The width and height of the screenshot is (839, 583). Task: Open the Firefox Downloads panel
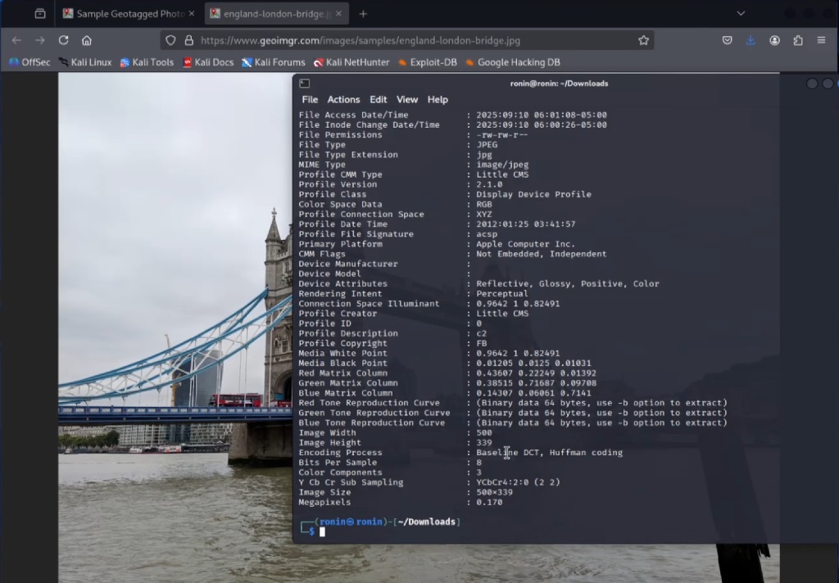click(x=751, y=40)
